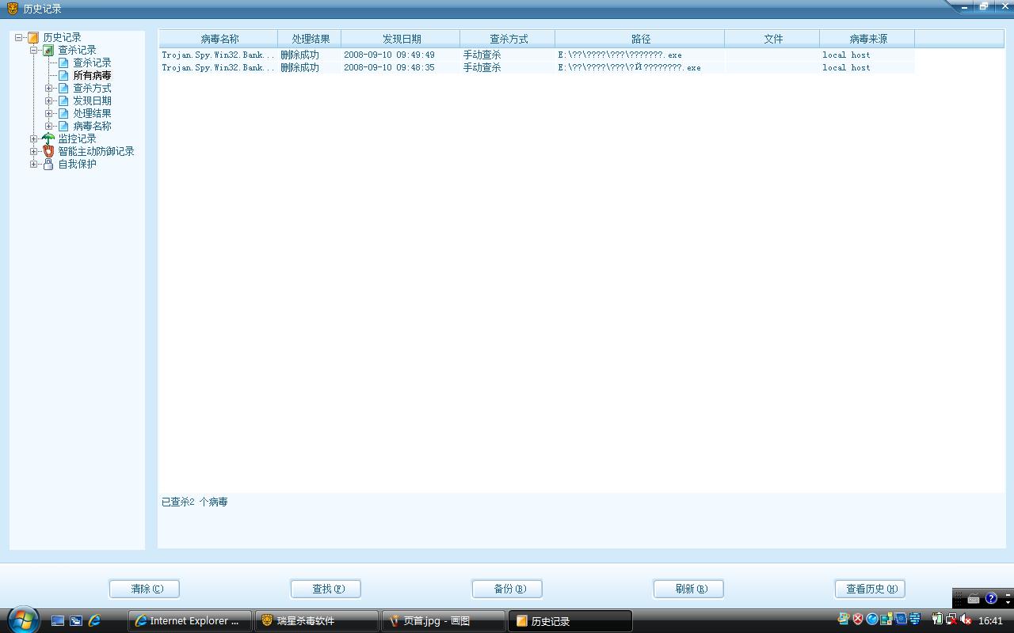Click the 文件 column header

772,39
